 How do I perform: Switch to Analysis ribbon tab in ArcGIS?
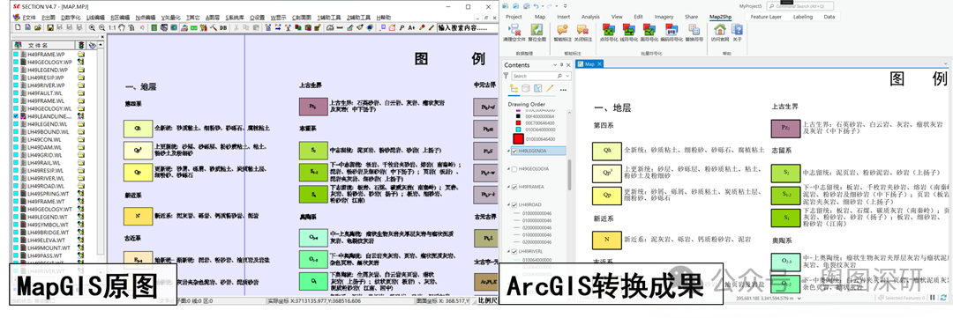[x=590, y=17]
